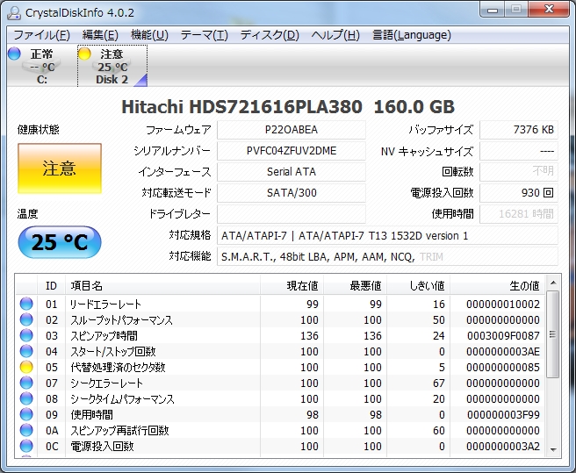Select the row リードエラーレート
576x473 pixels.
pyautogui.click(x=280, y=304)
